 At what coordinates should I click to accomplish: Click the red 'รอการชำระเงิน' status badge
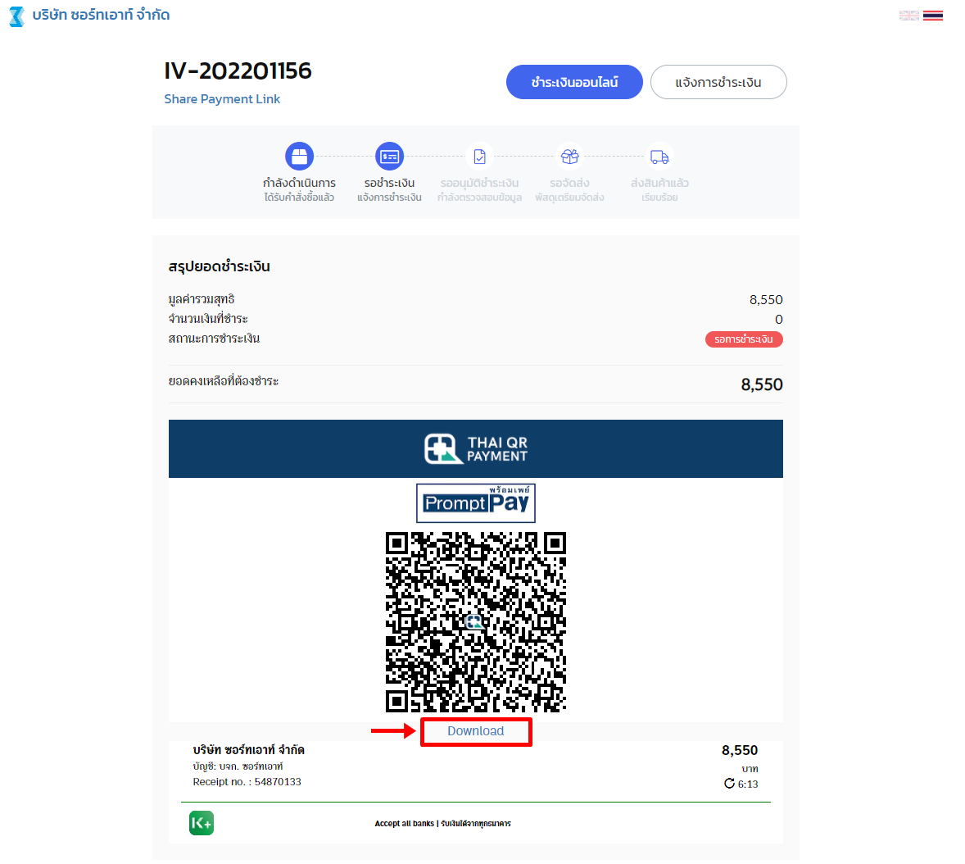(x=744, y=339)
